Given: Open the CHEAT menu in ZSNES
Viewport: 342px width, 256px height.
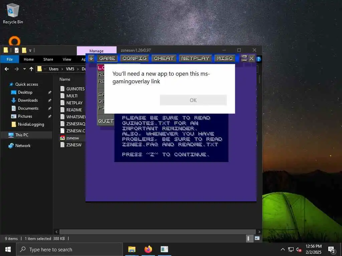Looking at the screenshot, I should [164, 58].
